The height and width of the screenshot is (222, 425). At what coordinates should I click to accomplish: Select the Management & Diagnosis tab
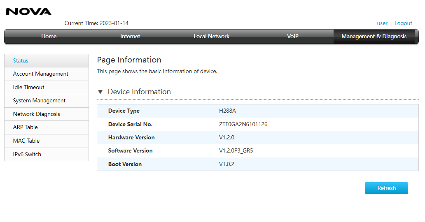click(374, 36)
